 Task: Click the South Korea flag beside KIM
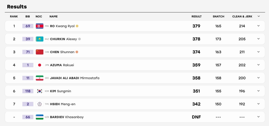40,91
